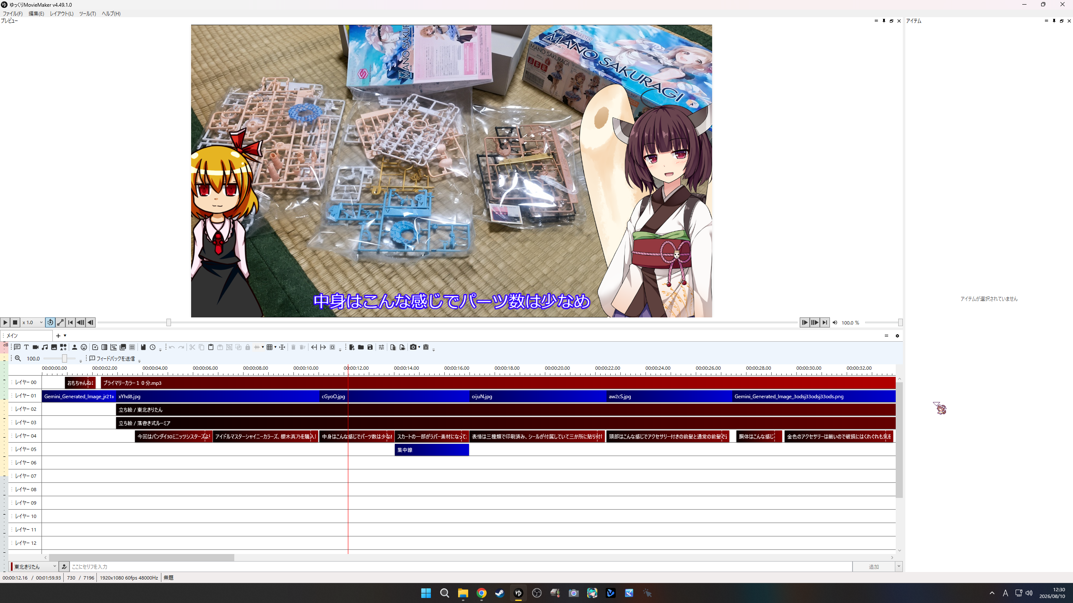Open Yukkuri MovieMaker in the Windows taskbar
The height and width of the screenshot is (603, 1073).
click(x=518, y=593)
